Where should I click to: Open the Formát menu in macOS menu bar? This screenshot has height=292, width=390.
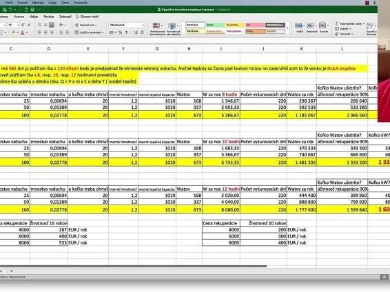click(22, 3)
